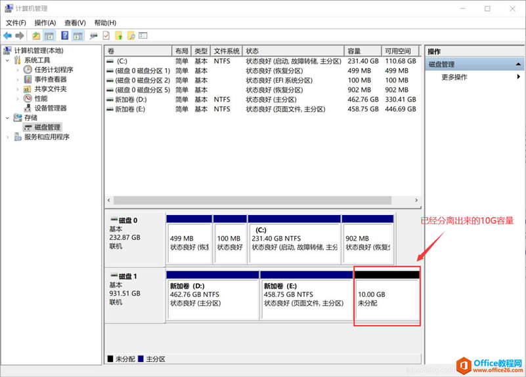The width and height of the screenshot is (526, 377).
Task: Click the connect/rescan disks toolbar icon
Action: click(93, 36)
